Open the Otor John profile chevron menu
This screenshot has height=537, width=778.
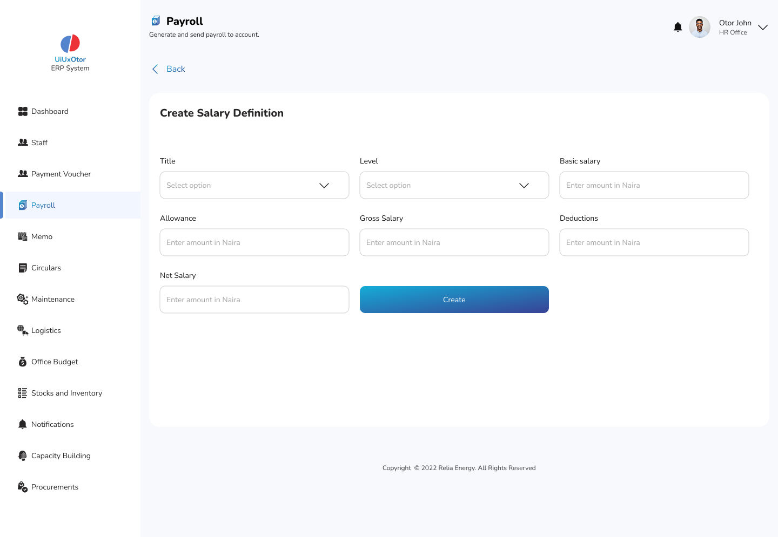[762, 27]
